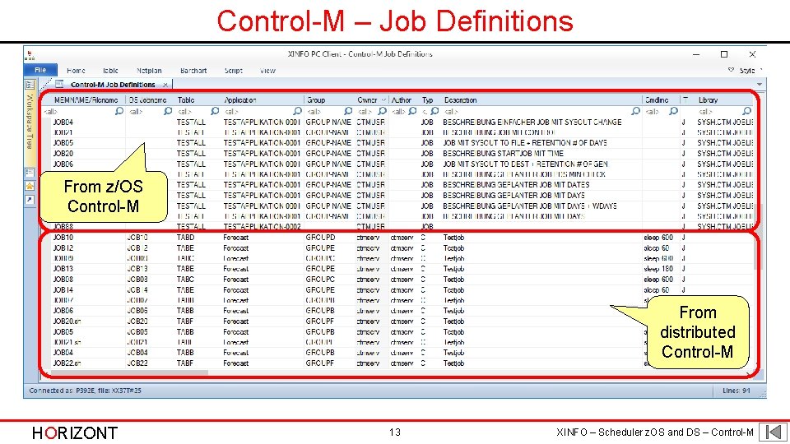Click the Application column filter search icon
790x444 pixels.
coord(297,111)
